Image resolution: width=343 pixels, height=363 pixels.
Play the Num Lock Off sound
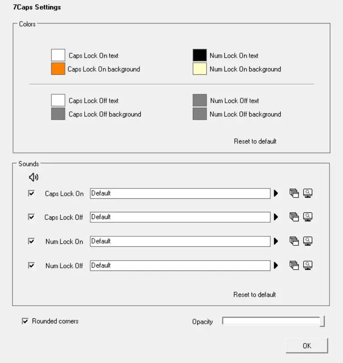[276, 266]
